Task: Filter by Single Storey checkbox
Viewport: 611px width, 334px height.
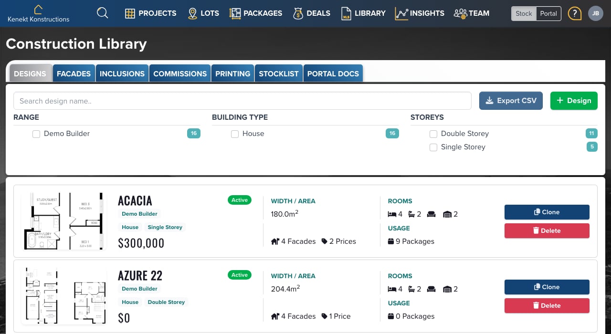Action: pyautogui.click(x=433, y=147)
